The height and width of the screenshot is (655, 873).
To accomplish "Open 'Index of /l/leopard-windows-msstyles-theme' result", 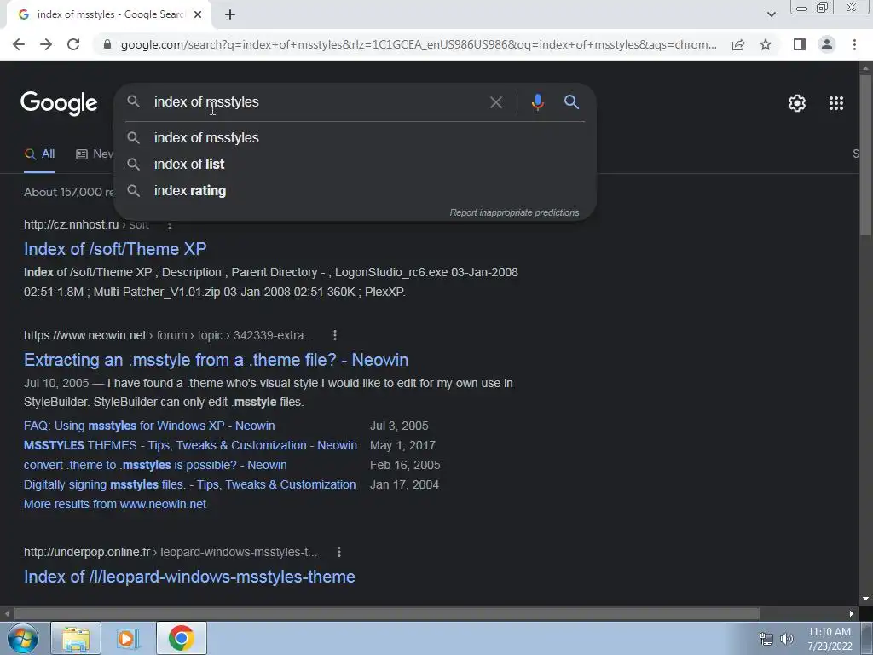I will (x=189, y=577).
